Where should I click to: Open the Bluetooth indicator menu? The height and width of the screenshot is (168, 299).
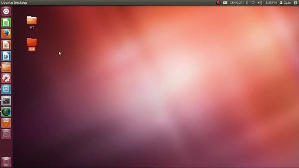click(247, 3)
